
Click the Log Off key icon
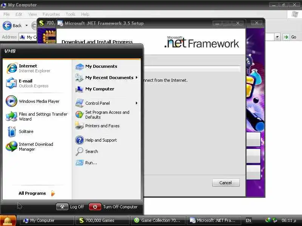click(x=62, y=207)
